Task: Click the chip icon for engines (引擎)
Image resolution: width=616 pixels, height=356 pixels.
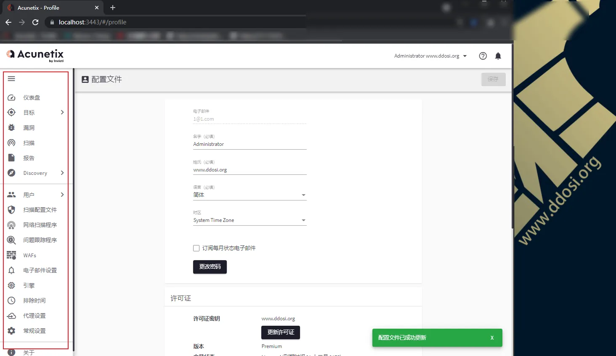Action: point(11,285)
